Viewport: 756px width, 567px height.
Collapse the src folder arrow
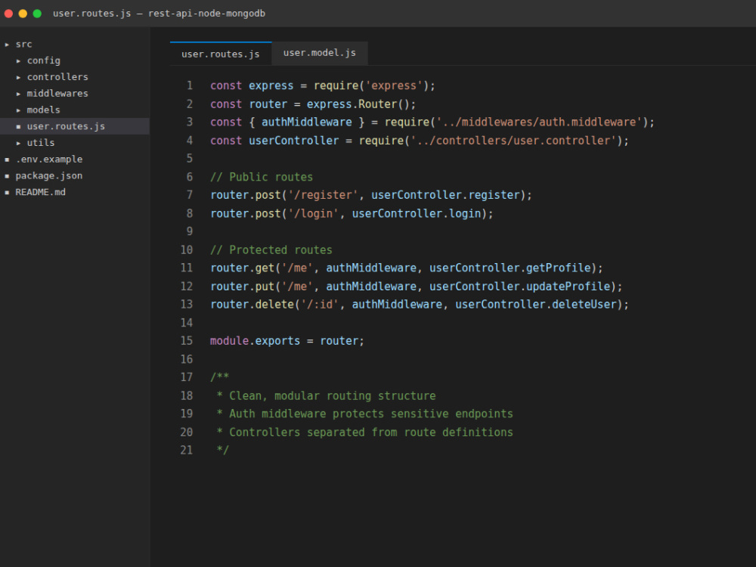pyautogui.click(x=7, y=45)
